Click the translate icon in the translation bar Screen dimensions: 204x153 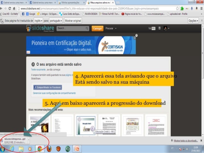[x=2, y=21]
